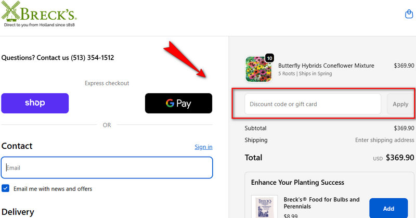Image resolution: width=416 pixels, height=218 pixels.
Task: Click the Discount code or gift card field
Action: pyautogui.click(x=313, y=104)
